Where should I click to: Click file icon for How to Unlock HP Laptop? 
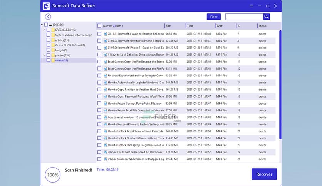click(106, 145)
